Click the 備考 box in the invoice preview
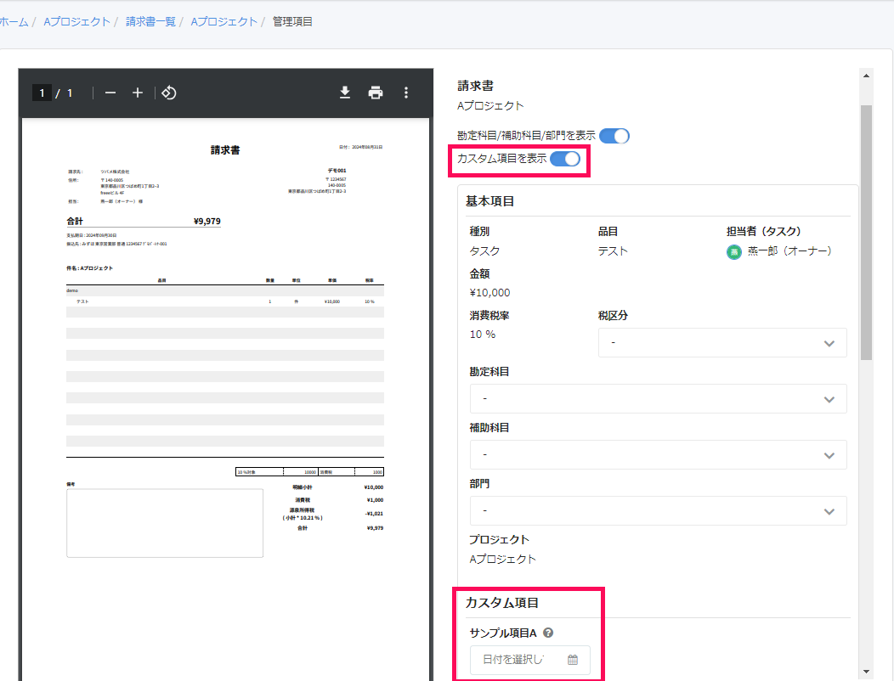This screenshot has height=681, width=894. point(165,523)
